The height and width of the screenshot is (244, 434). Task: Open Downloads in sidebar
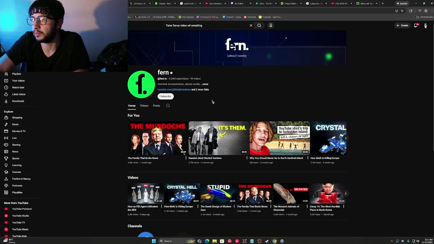pyautogui.click(x=19, y=101)
